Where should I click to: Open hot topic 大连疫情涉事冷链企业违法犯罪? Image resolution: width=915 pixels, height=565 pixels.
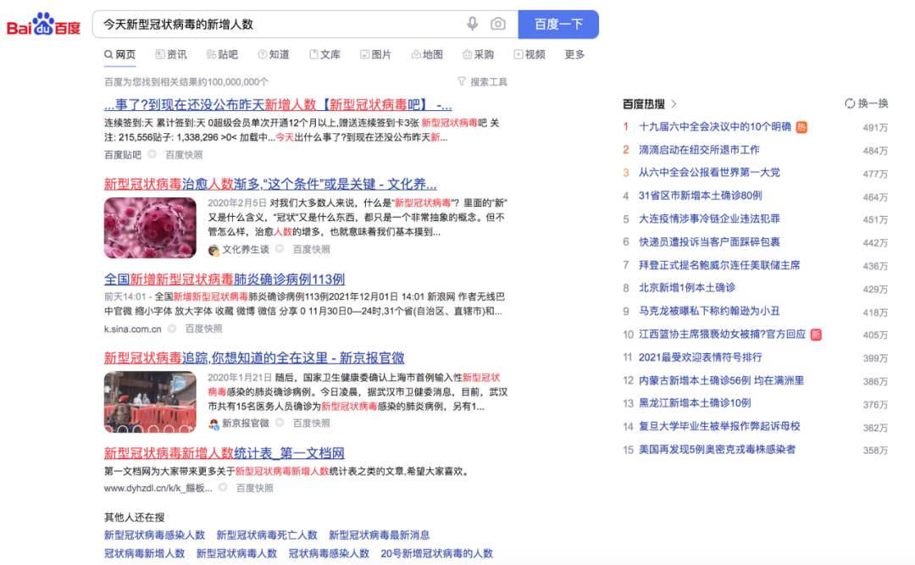(x=709, y=219)
